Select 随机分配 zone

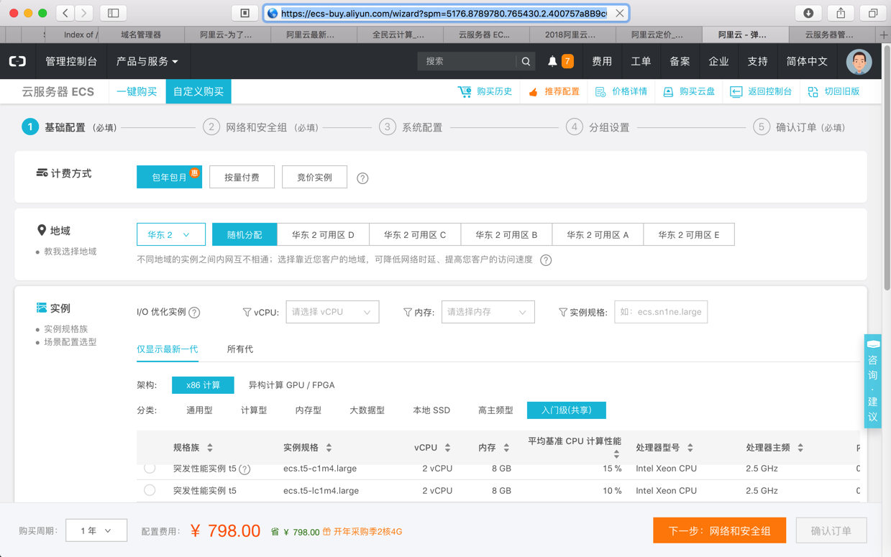[245, 235]
